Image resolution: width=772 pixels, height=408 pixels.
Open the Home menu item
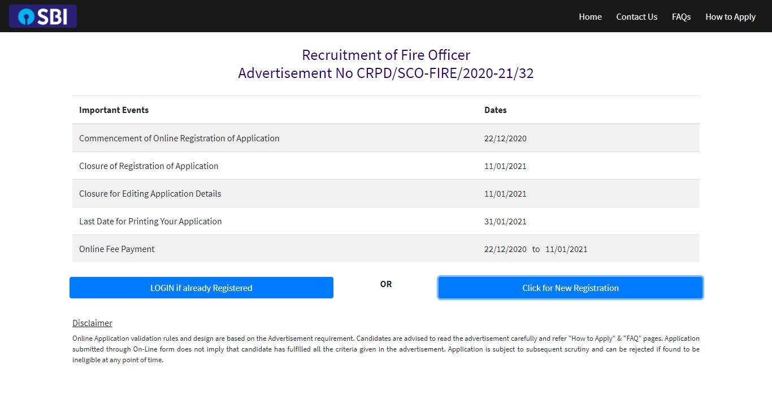click(590, 17)
